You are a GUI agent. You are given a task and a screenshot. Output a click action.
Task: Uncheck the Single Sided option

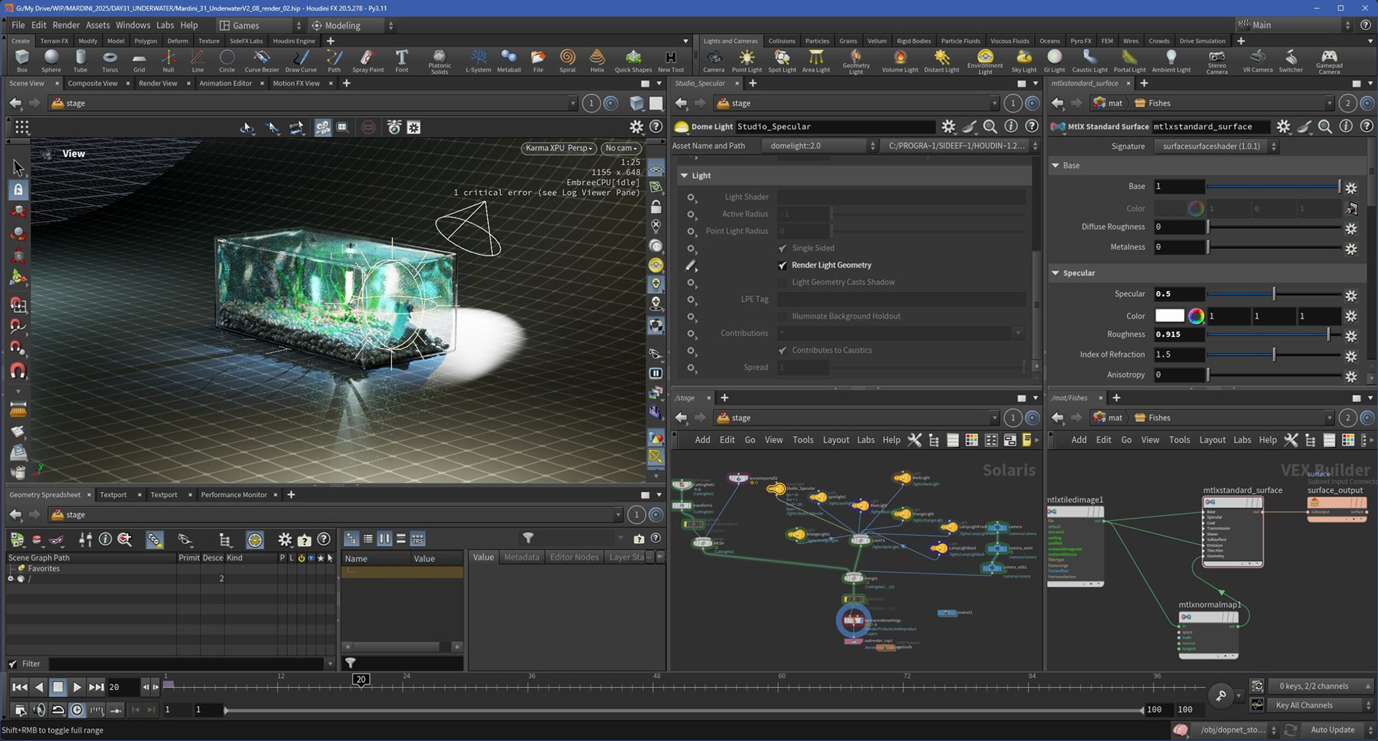coord(783,248)
